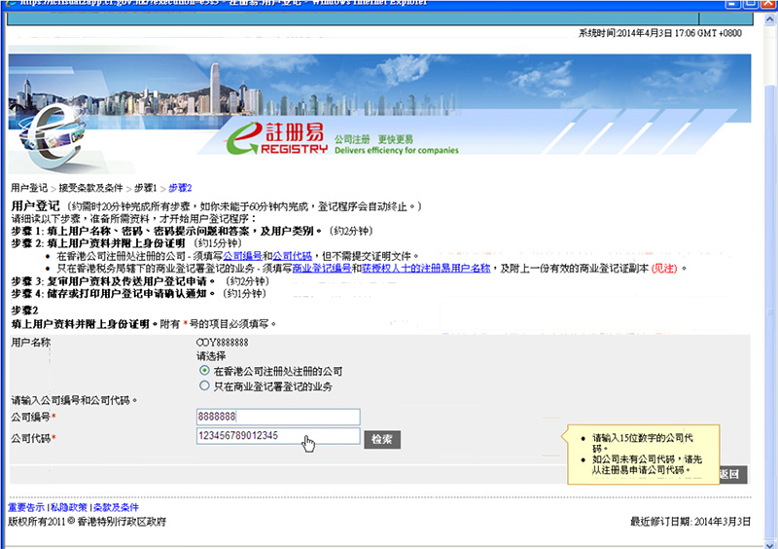Open the 公司编号 hyperlink in step 2

pos(242,256)
